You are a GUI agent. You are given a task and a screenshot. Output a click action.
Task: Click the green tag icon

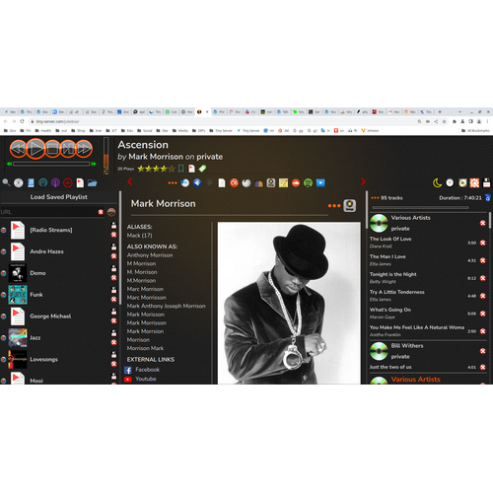pyautogui.click(x=202, y=169)
